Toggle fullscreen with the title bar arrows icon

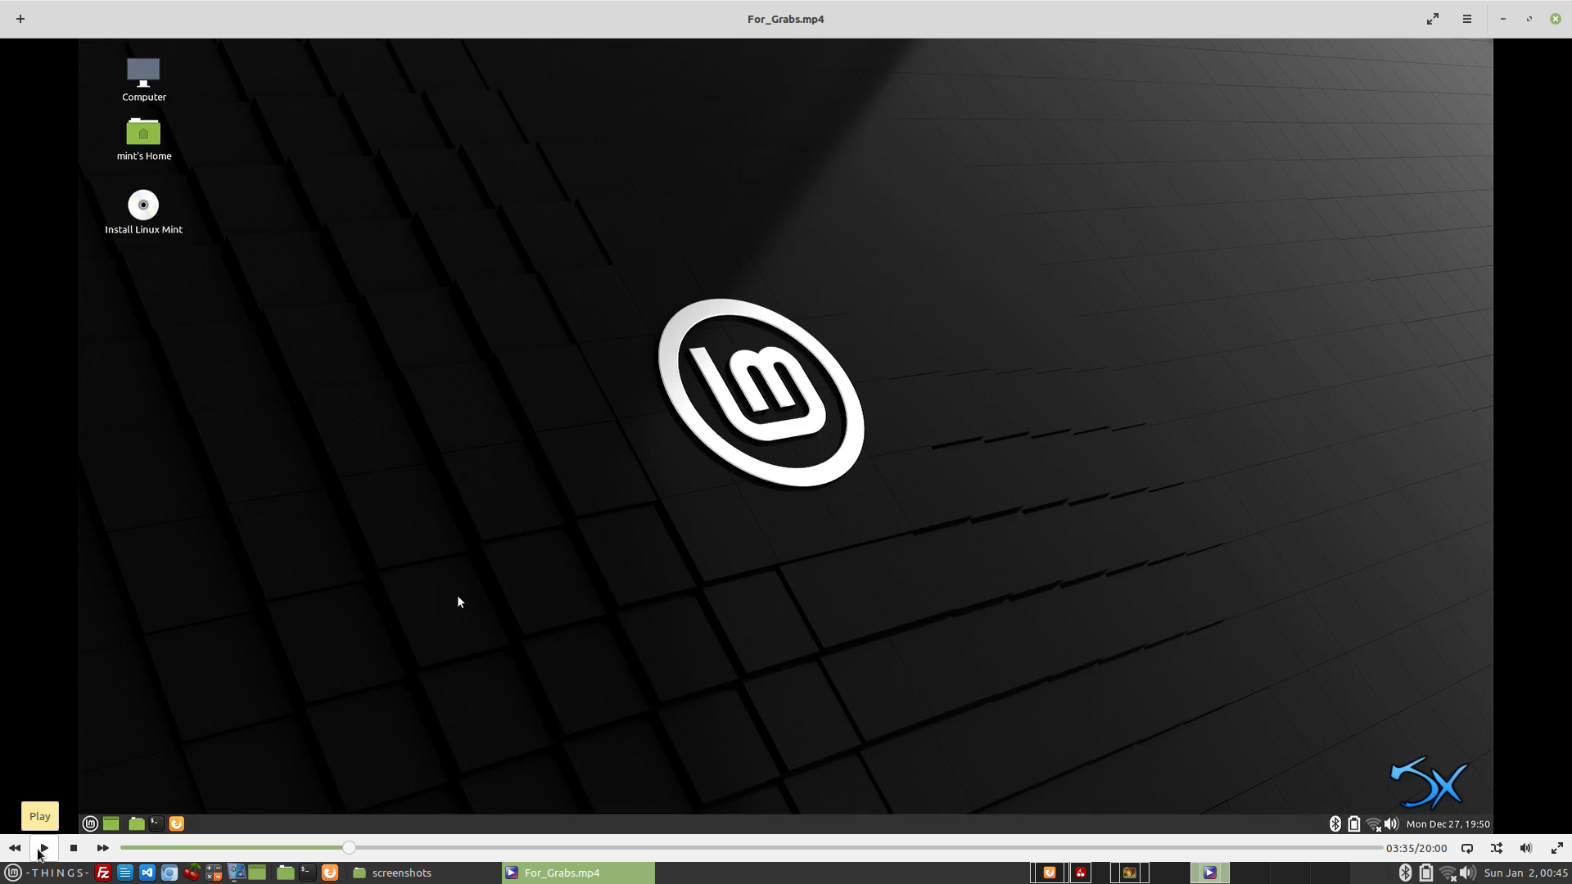1433,19
